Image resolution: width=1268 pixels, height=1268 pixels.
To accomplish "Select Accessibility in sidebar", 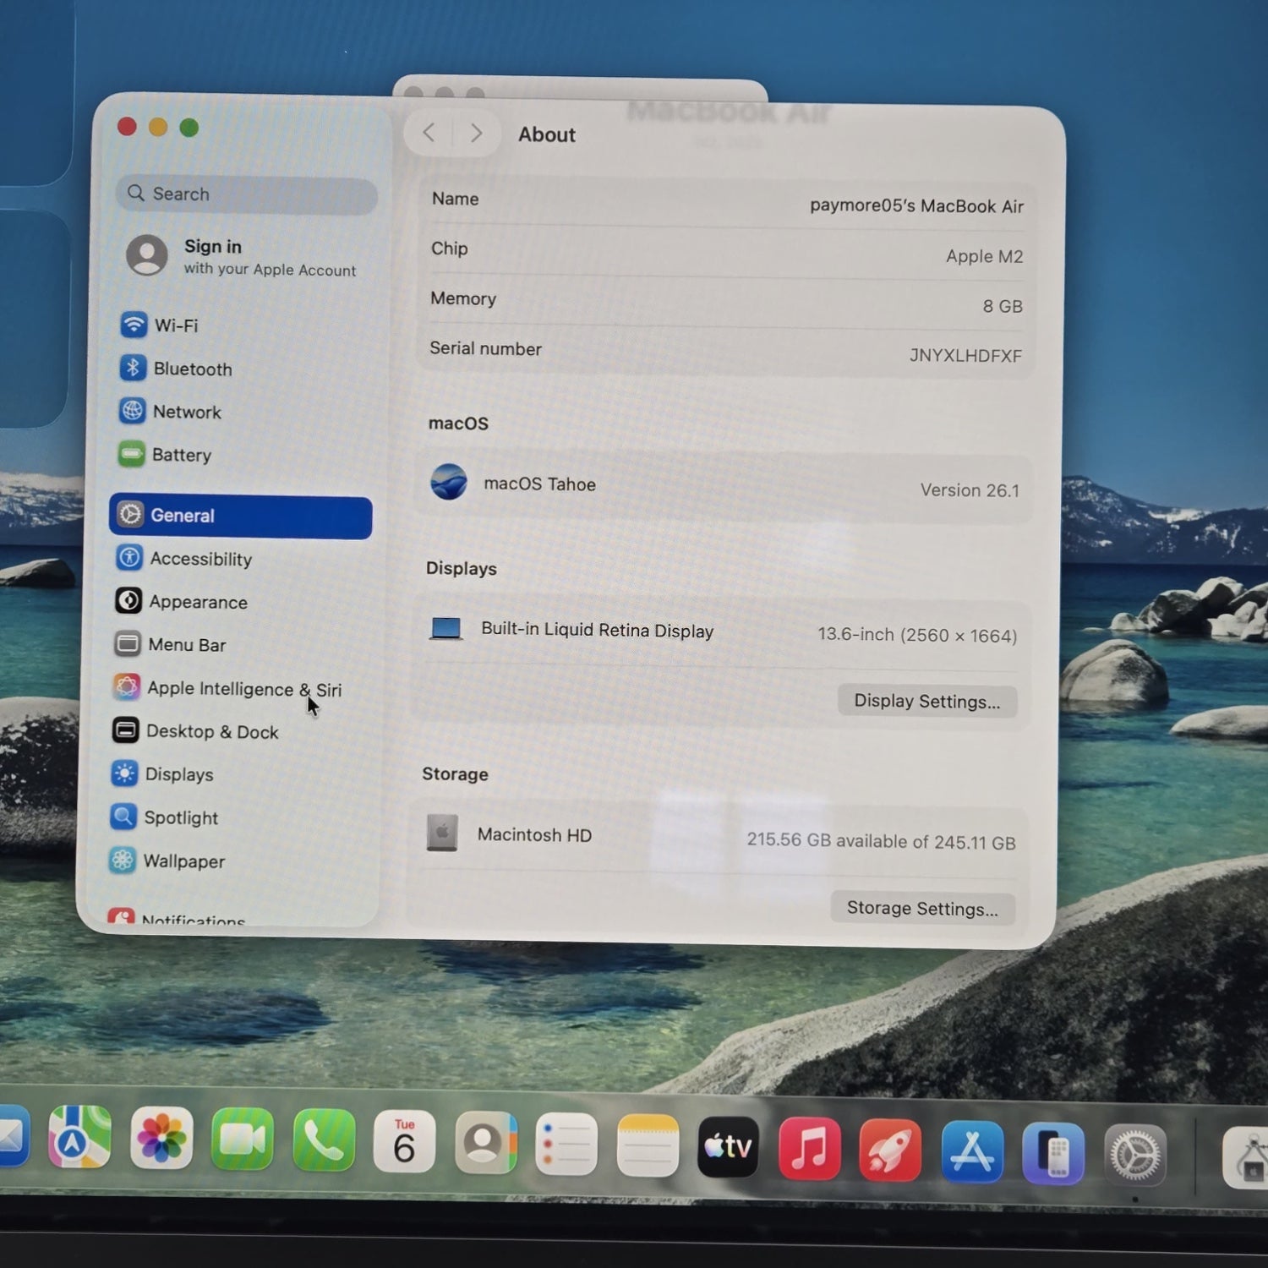I will pos(200,559).
